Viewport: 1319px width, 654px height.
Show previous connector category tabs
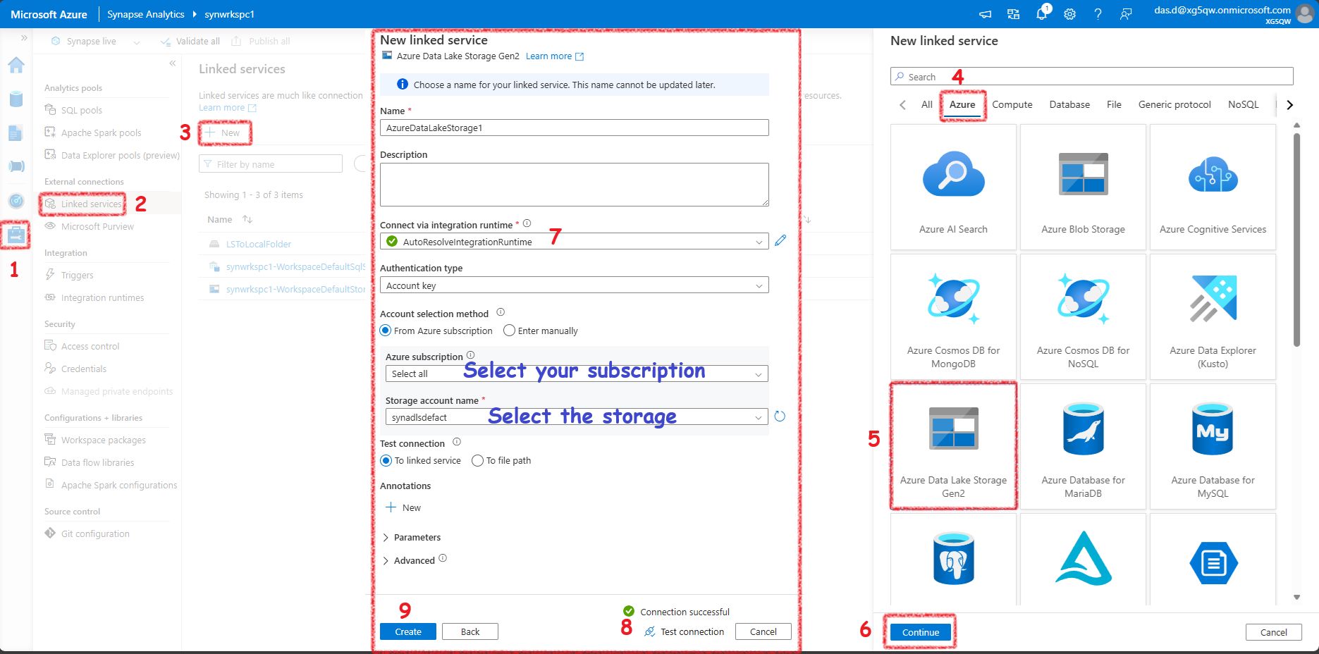point(902,104)
